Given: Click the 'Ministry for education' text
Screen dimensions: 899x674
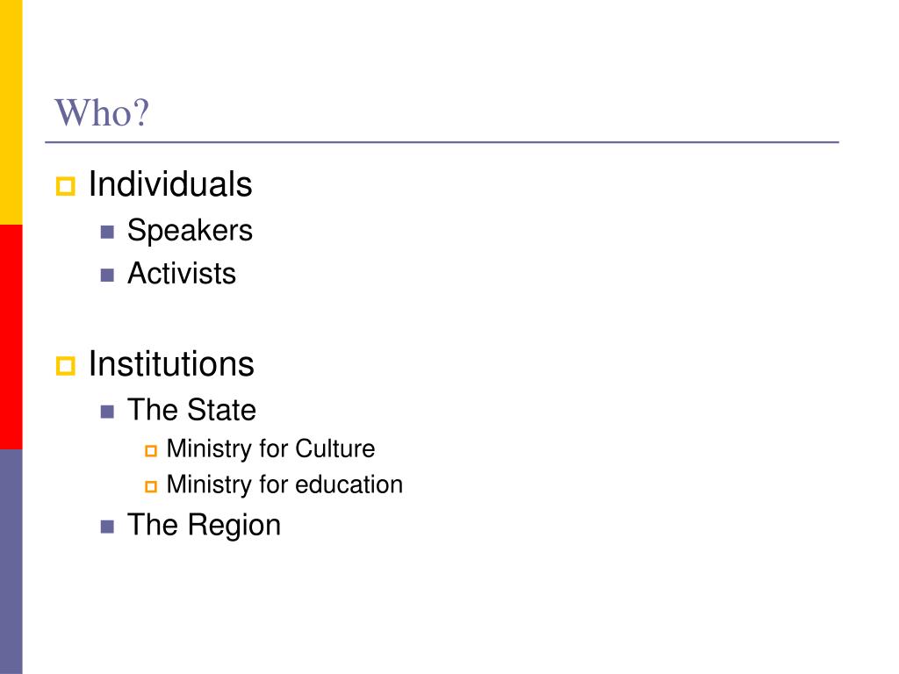Looking at the screenshot, I should pyautogui.click(x=285, y=484).
